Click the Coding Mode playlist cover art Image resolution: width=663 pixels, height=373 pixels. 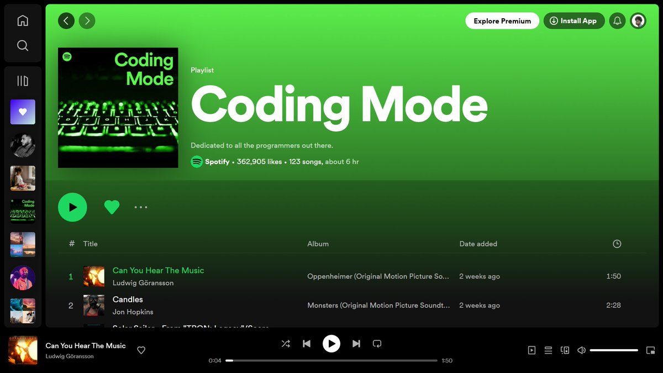118,108
